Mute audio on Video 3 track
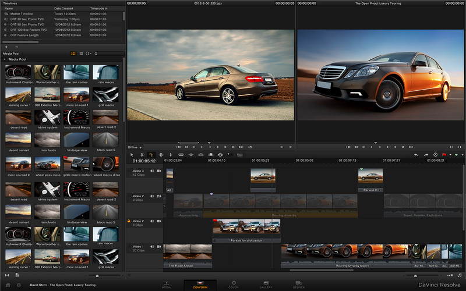This screenshot has height=291, width=466. [x=152, y=171]
